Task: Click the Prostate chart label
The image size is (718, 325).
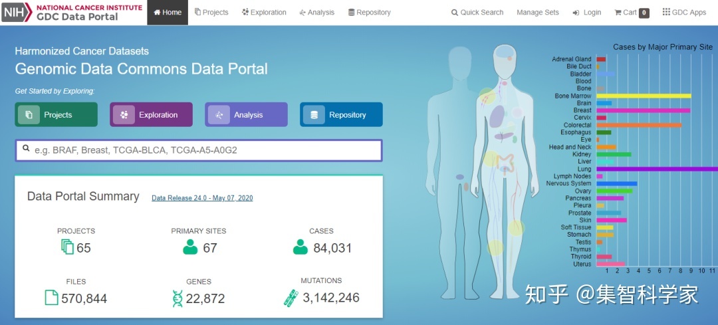Action: tap(579, 213)
